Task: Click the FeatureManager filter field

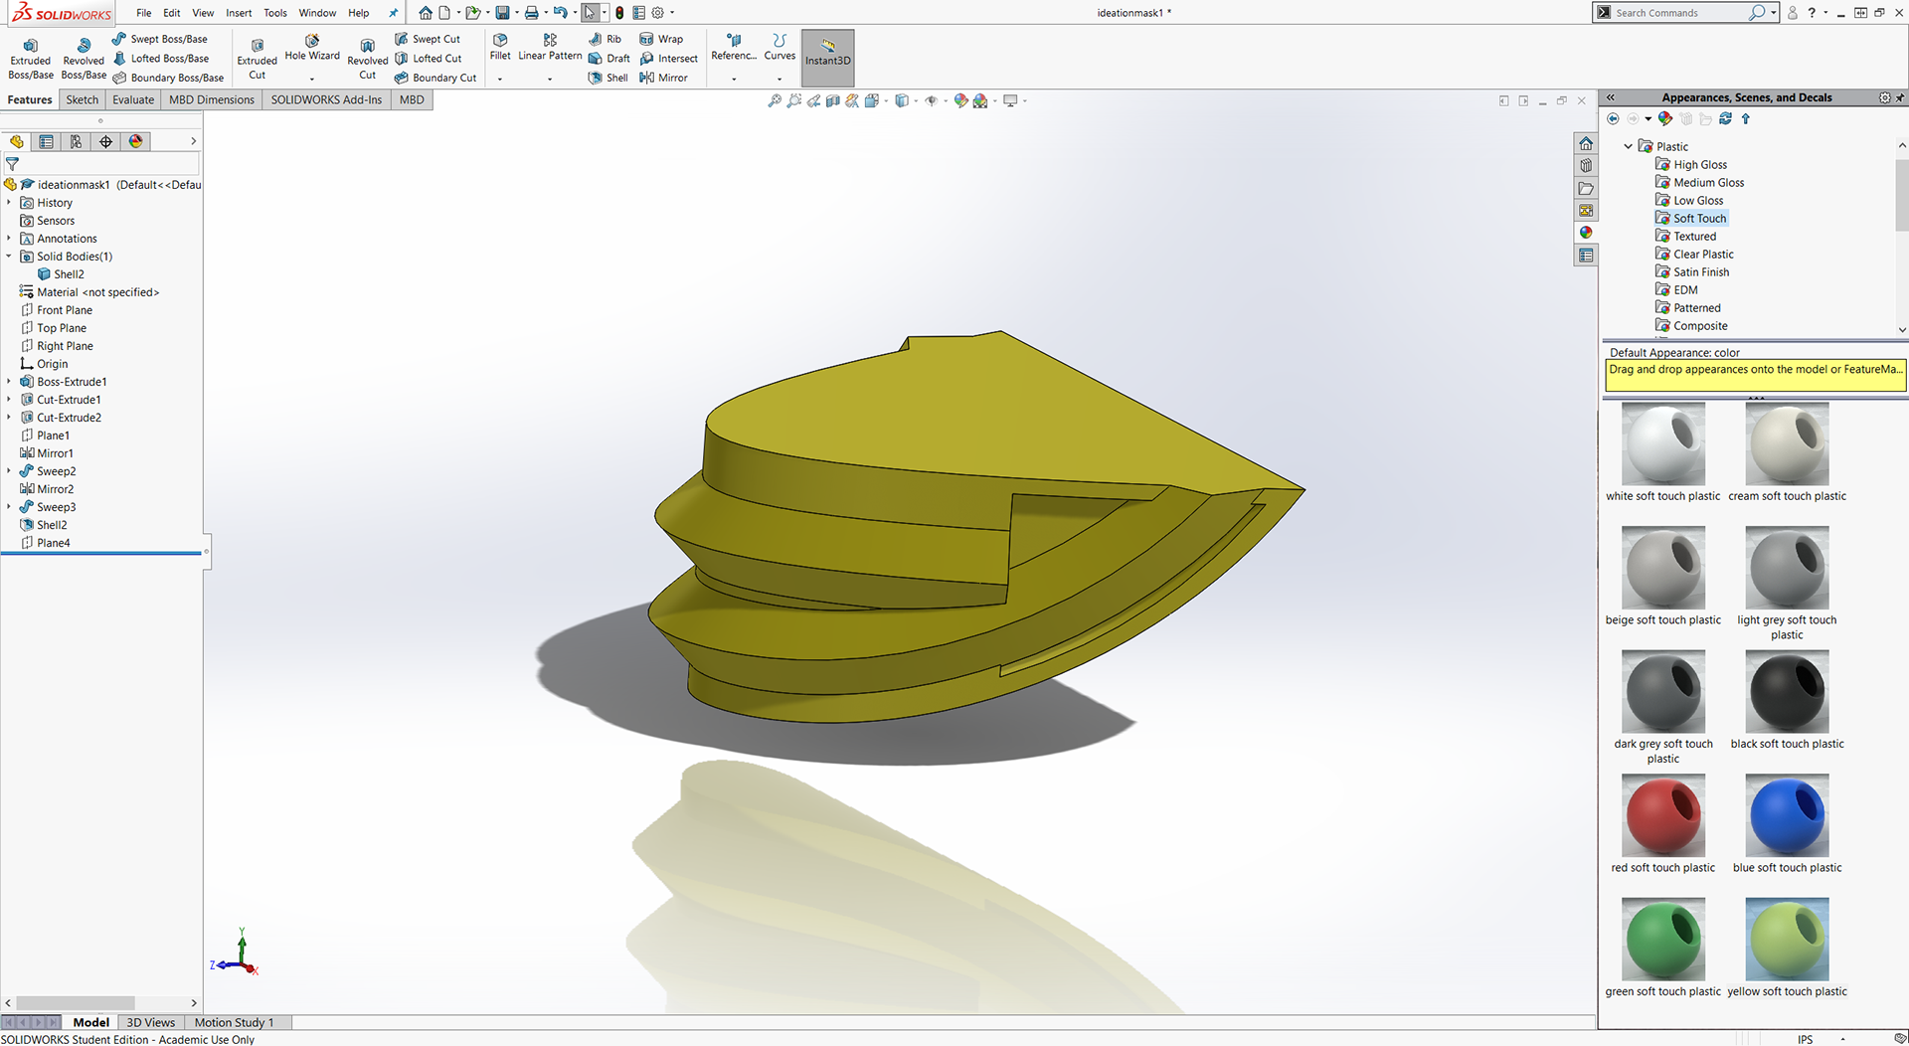Action: pos(100,164)
